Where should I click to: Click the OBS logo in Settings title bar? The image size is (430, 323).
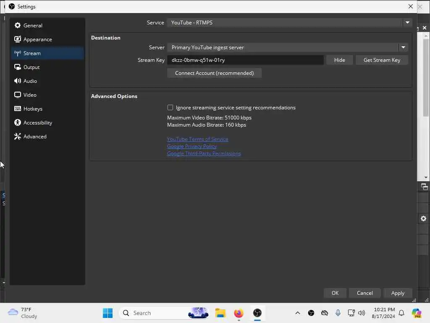[x=11, y=6]
